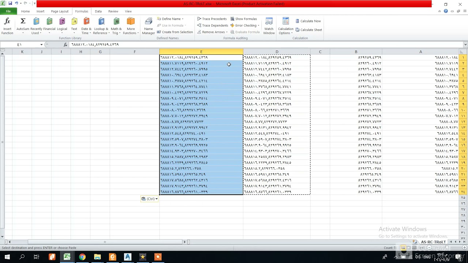Click Trace Precedents

pos(212,19)
